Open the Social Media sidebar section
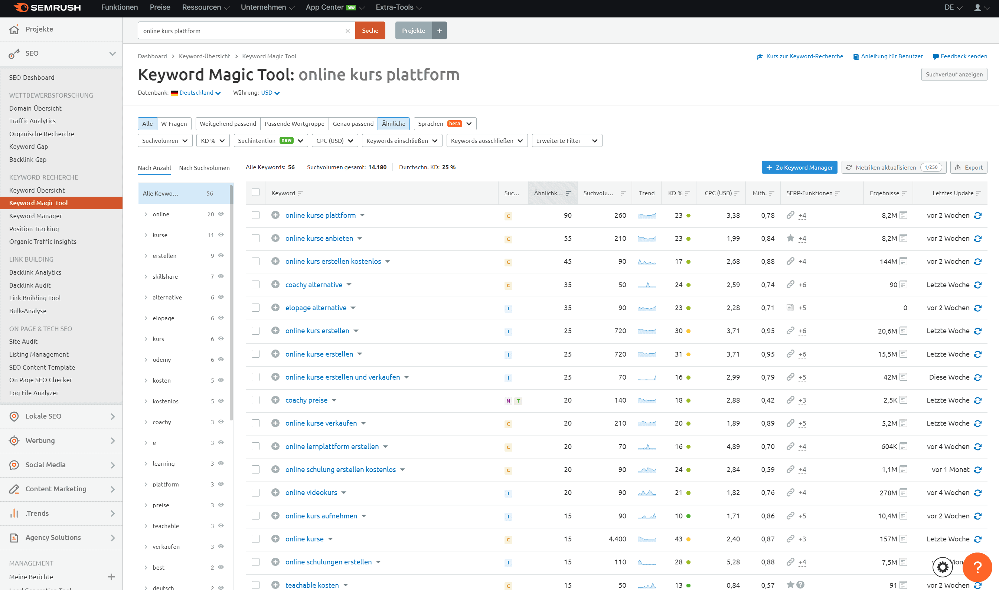This screenshot has height=590, width=999. click(61, 465)
